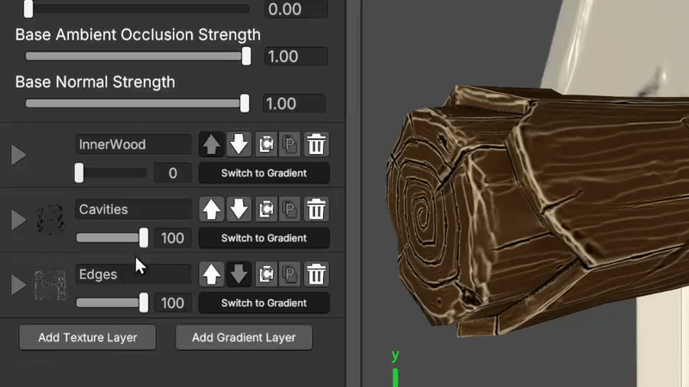Expand the Cavities layer foldout arrow
The image size is (689, 387).
(18, 220)
